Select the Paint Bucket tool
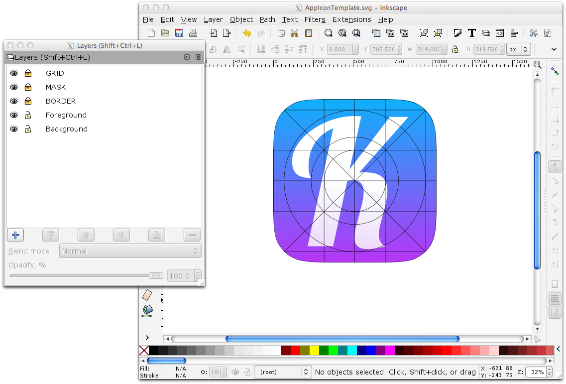This screenshot has height=384, width=566. coord(146,311)
